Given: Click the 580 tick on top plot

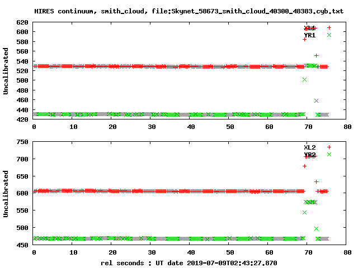Looking at the screenshot, I should [22, 42].
